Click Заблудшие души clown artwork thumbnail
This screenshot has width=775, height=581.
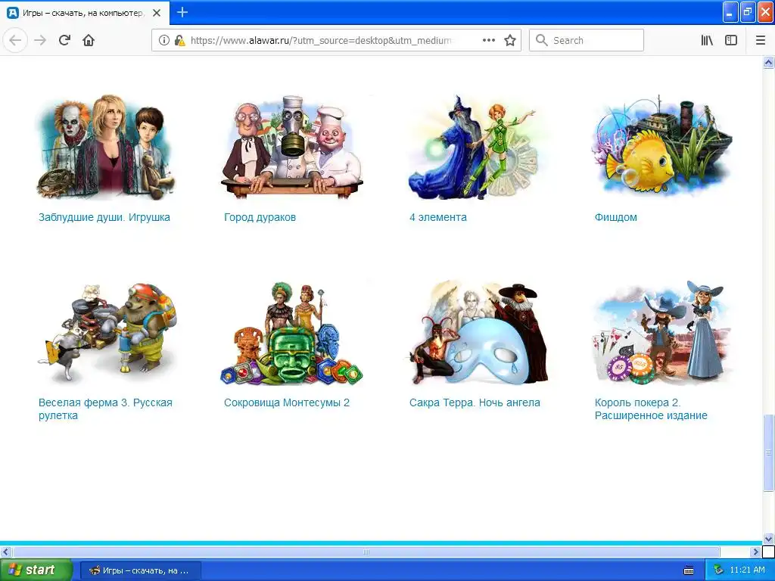tap(106, 147)
